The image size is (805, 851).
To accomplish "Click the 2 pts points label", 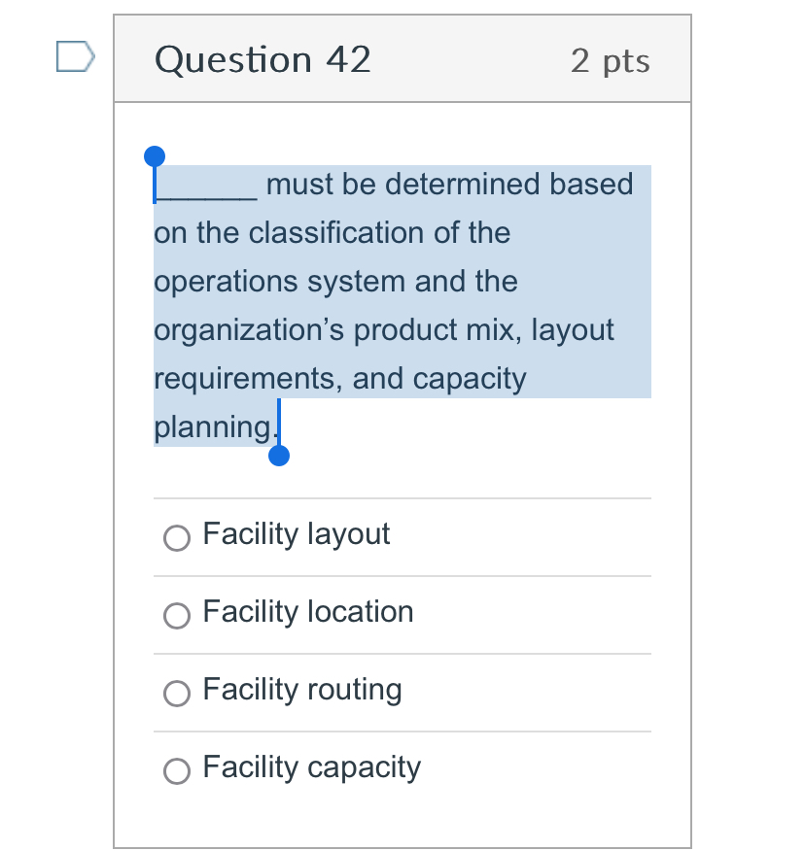I will tap(611, 60).
